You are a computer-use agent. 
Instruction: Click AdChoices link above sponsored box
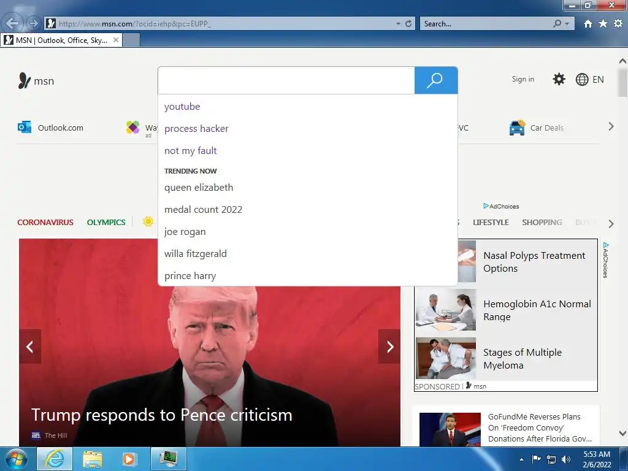501,206
